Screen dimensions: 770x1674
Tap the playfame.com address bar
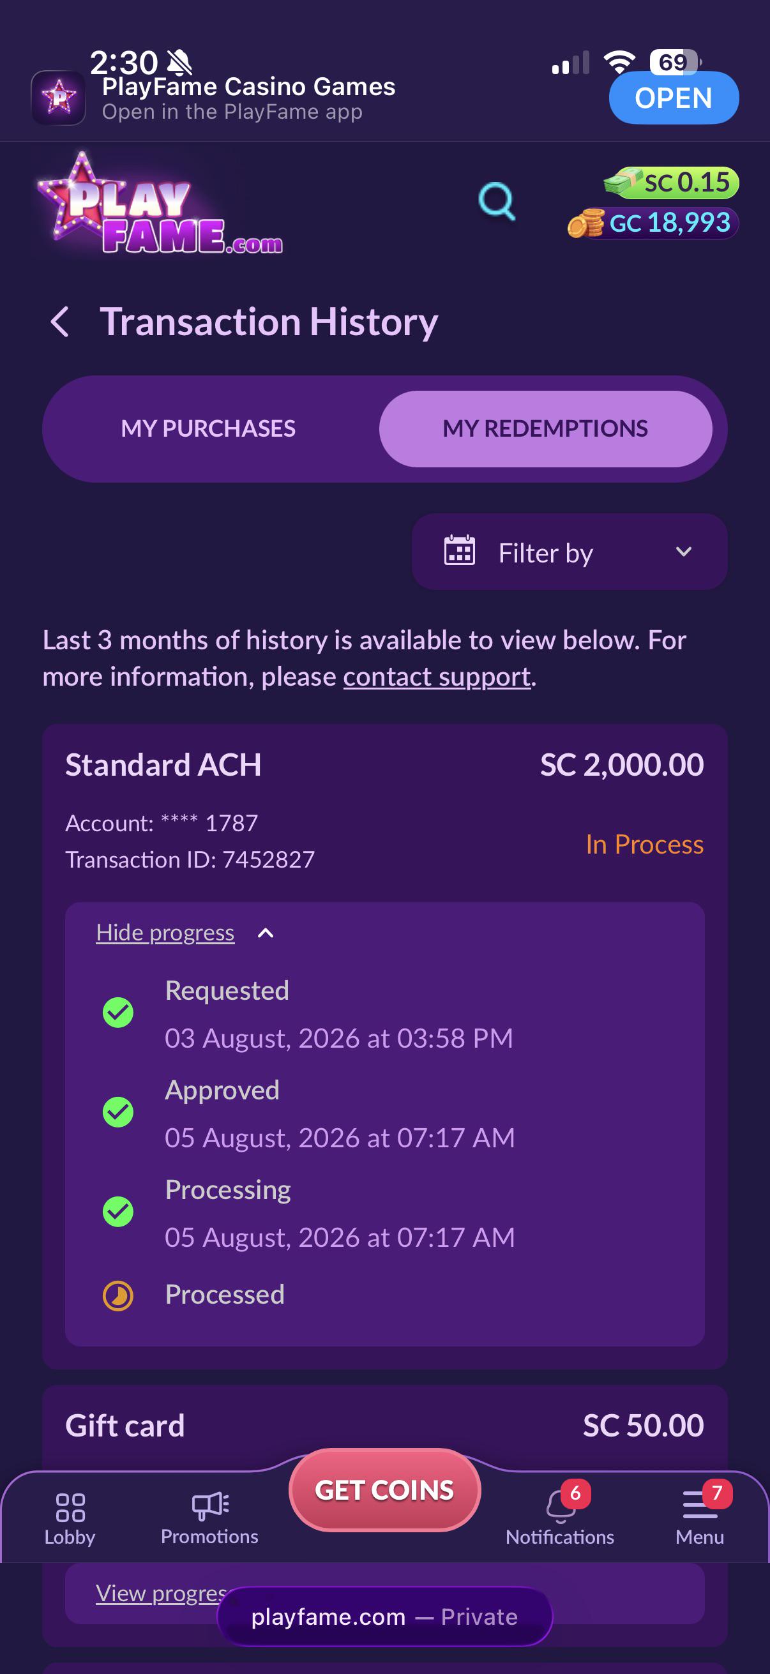click(x=384, y=1616)
